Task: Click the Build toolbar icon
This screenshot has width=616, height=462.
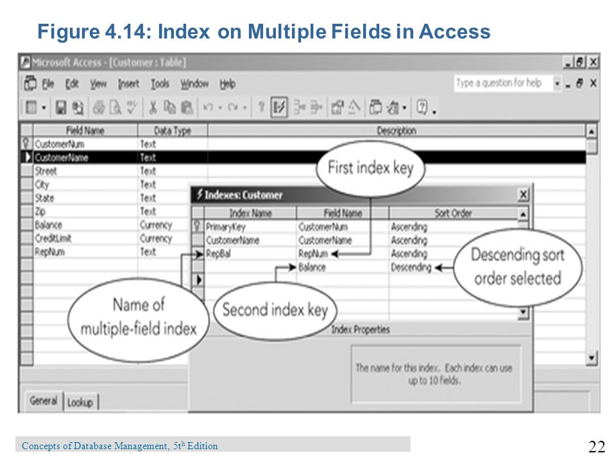Action: [354, 107]
